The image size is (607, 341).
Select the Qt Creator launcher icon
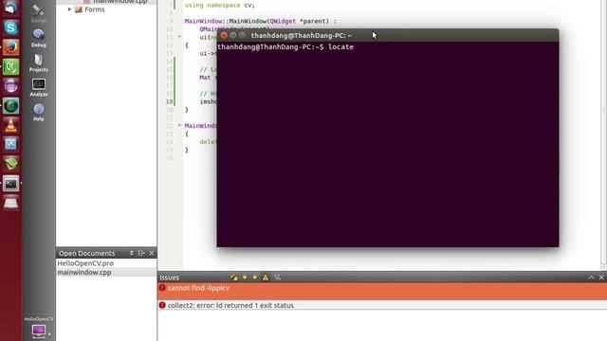pyautogui.click(x=10, y=67)
